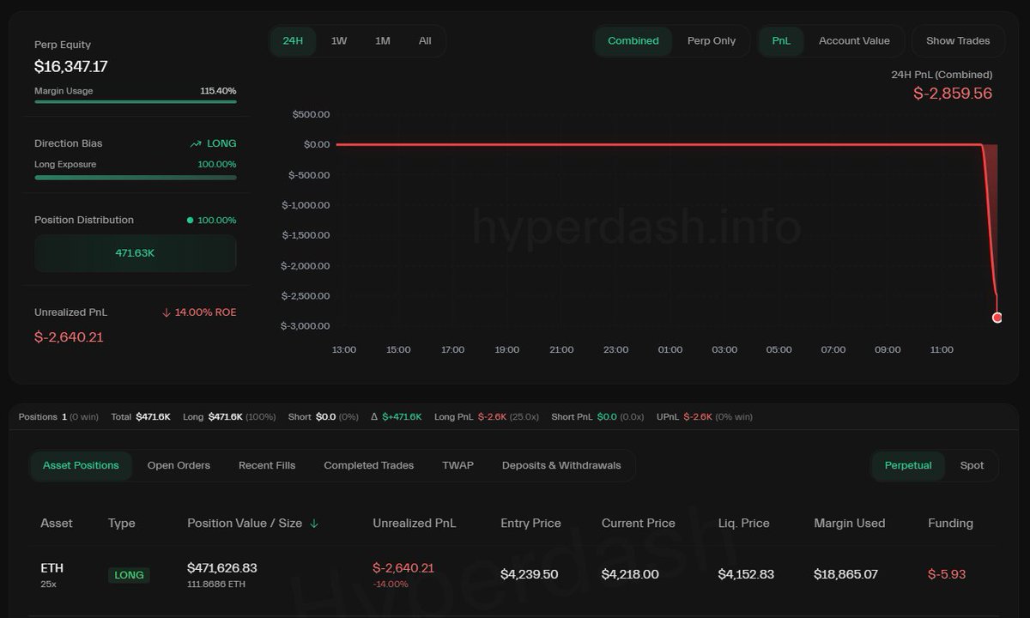Click Long PnL $-2.6K summary stat
Viewport: 1030px width, 618px height.
click(x=487, y=417)
